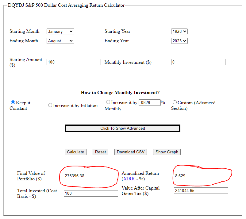
Task: Focus the Monthly Investment input field
Action: click(198, 62)
